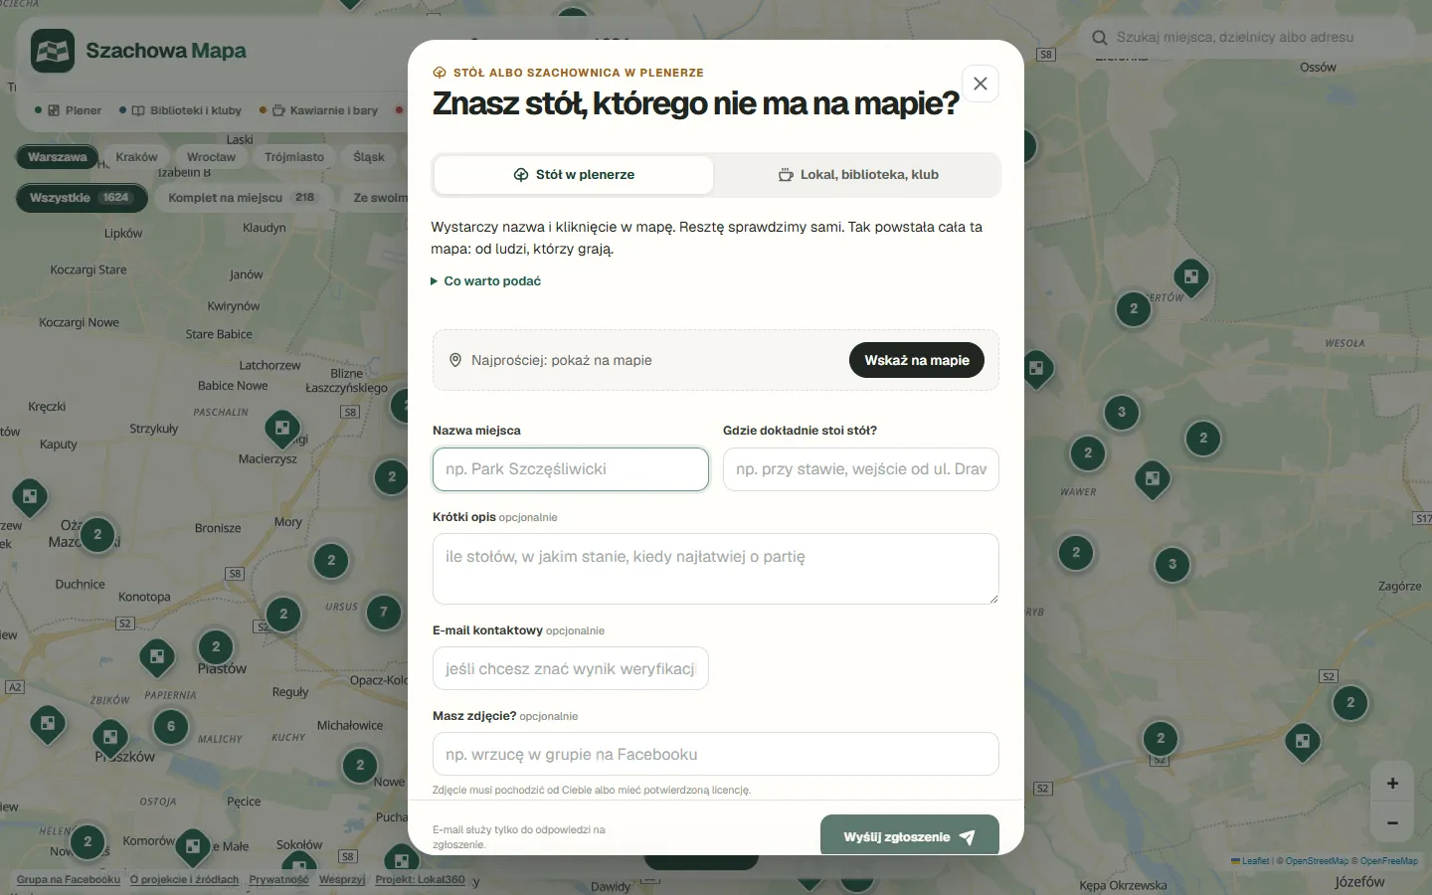Select the "Trójmiasto" city chip

point(294,157)
